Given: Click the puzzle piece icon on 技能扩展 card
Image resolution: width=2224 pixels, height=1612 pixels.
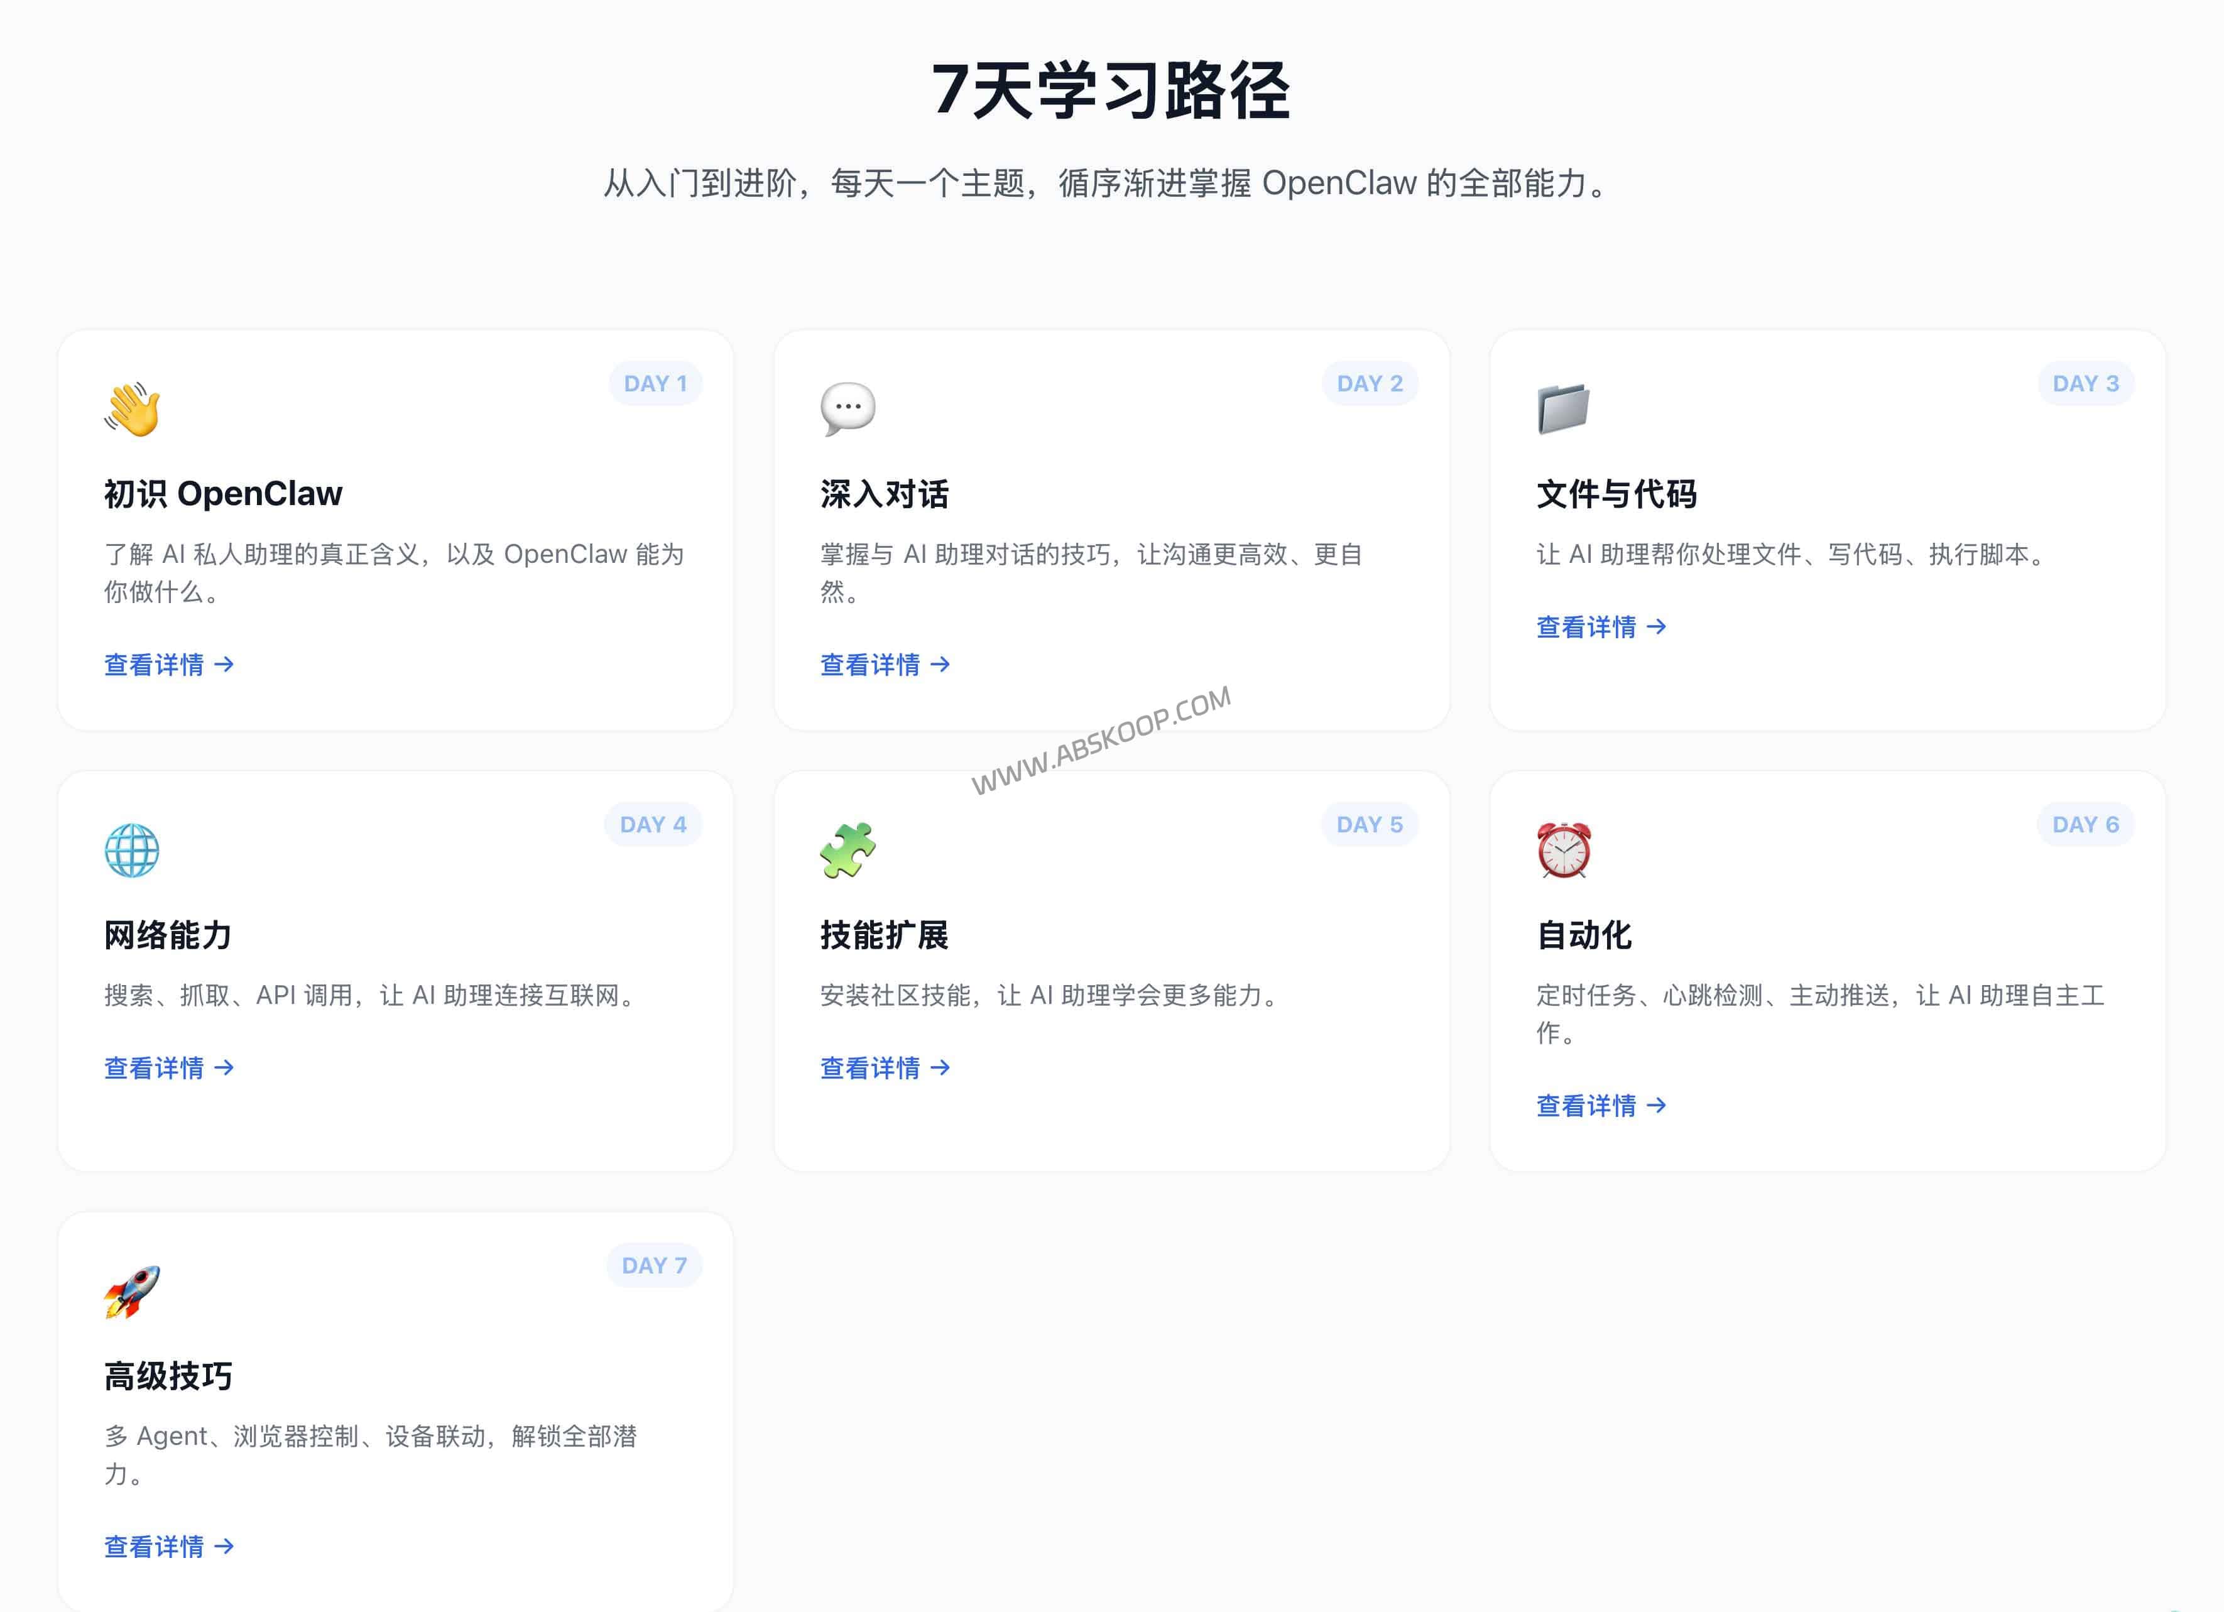Looking at the screenshot, I should (x=849, y=851).
